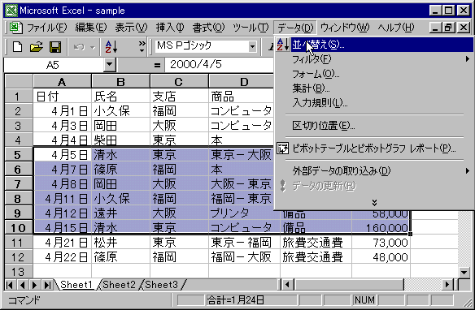Choose 集計 from the Data menu
The height and width of the screenshot is (310, 475).
[x=375, y=88]
